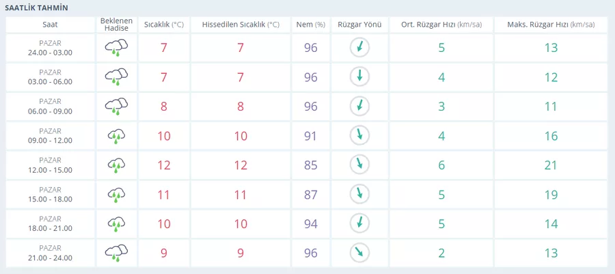Click the rain icon for 06.00 - 09.00

pyautogui.click(x=116, y=106)
